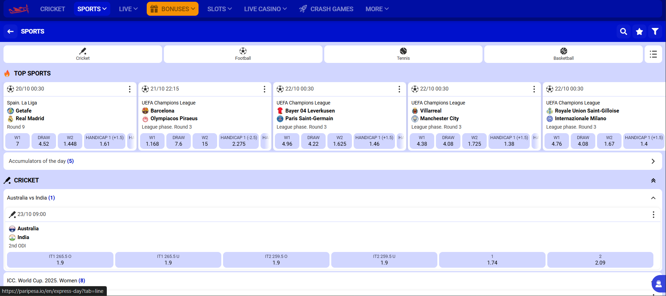The width and height of the screenshot is (666, 296).
Task: Expand the Sports dropdown menu
Action: pyautogui.click(x=92, y=9)
